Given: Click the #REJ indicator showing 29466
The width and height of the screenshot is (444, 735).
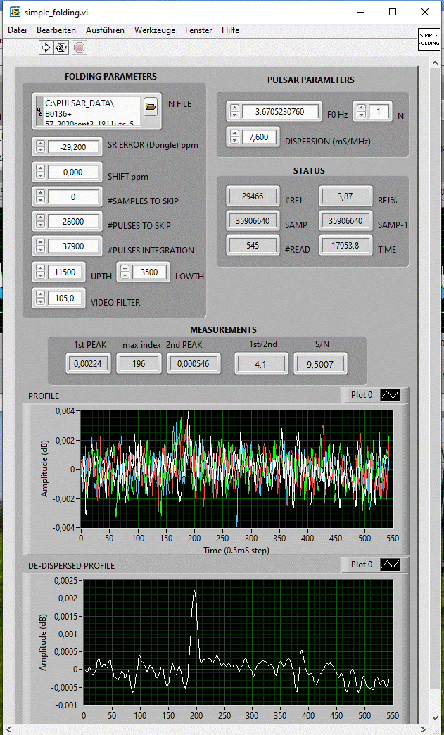Looking at the screenshot, I should coord(252,196).
